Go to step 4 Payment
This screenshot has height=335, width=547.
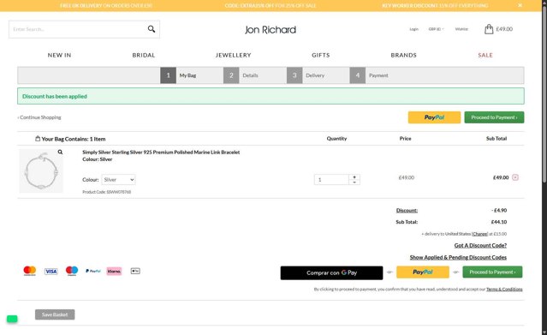370,75
